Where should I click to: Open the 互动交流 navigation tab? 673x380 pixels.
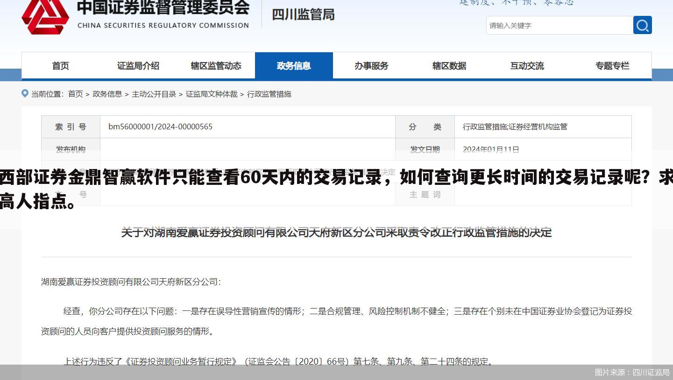(x=527, y=66)
